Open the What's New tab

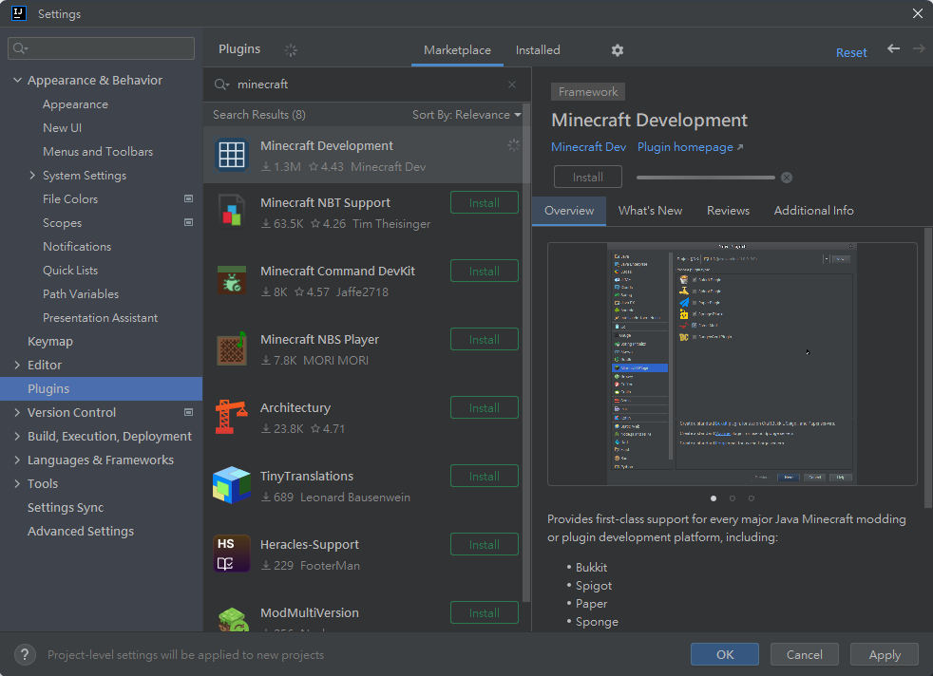click(651, 211)
